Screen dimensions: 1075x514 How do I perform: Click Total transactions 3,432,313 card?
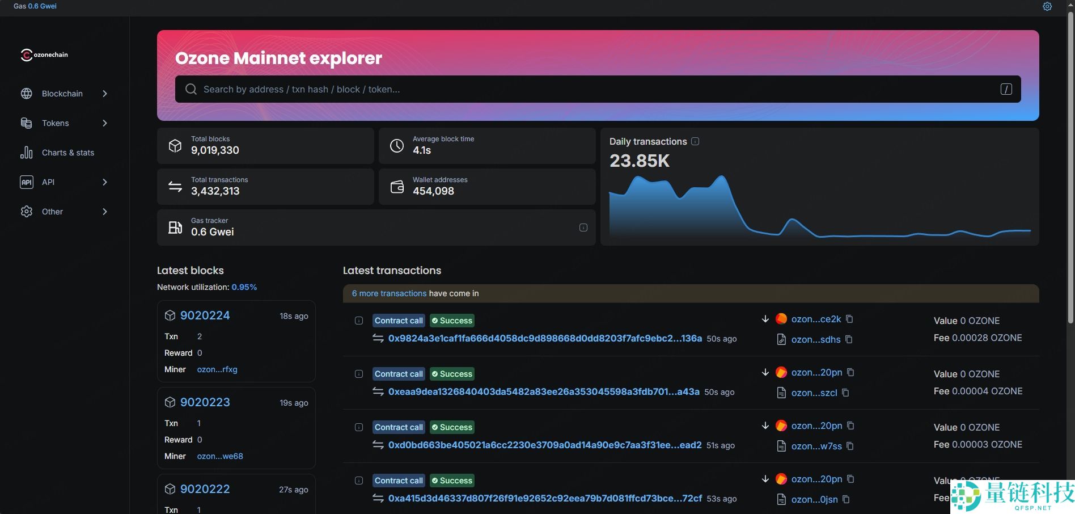(x=265, y=187)
